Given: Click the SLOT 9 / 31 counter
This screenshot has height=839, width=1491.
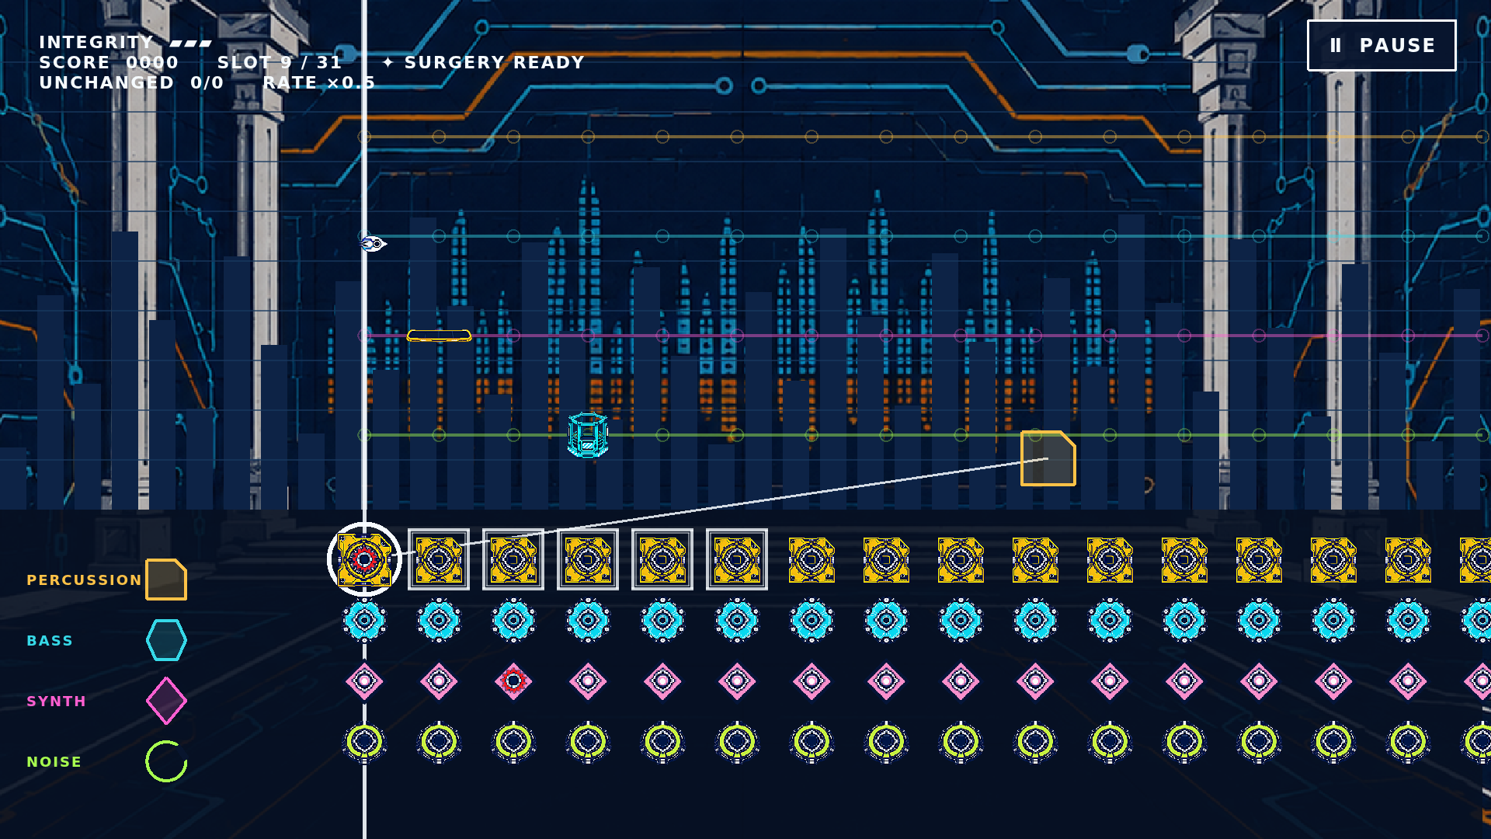Looking at the screenshot, I should tap(280, 62).
